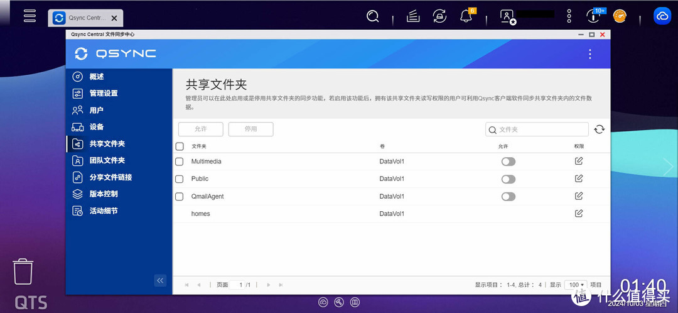Edit permissions for homes folder
The height and width of the screenshot is (313, 678).
click(579, 214)
